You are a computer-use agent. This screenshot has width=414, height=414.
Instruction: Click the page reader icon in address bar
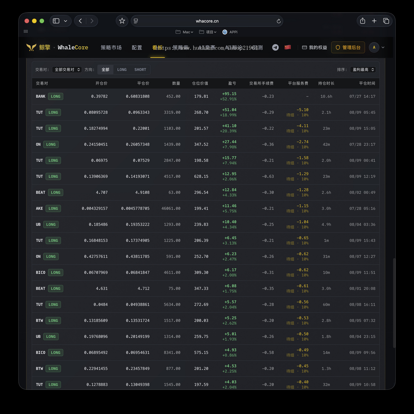(136, 21)
